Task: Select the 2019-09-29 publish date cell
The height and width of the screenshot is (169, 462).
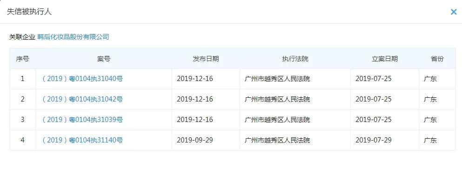Action: [195, 140]
